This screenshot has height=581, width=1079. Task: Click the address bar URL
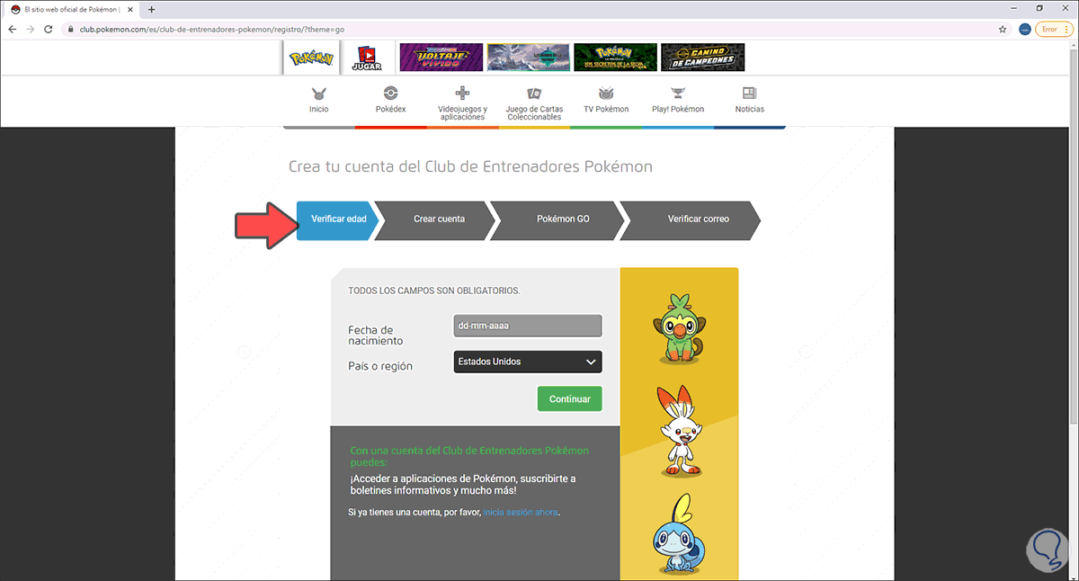click(211, 29)
